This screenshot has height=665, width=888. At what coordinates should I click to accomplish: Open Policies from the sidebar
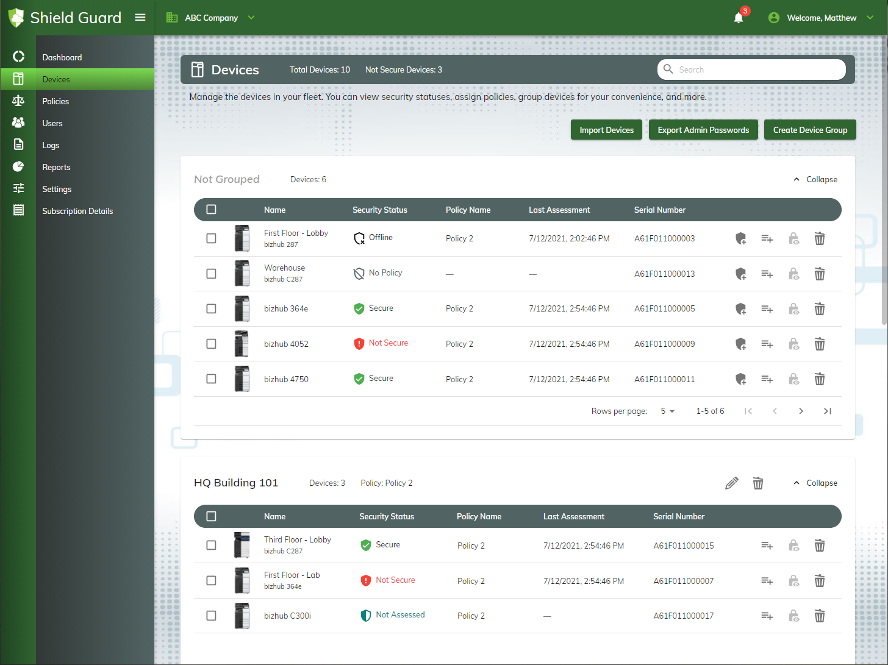56,101
